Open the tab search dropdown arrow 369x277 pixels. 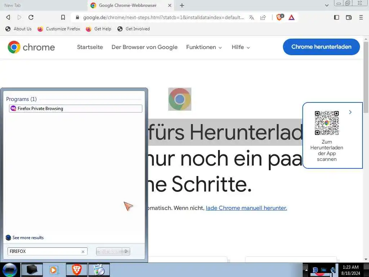pyautogui.click(x=326, y=5)
